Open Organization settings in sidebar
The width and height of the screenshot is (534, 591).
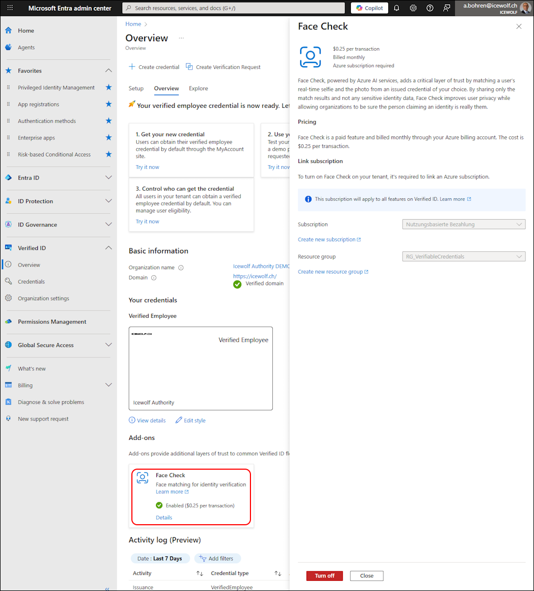pyautogui.click(x=43, y=298)
